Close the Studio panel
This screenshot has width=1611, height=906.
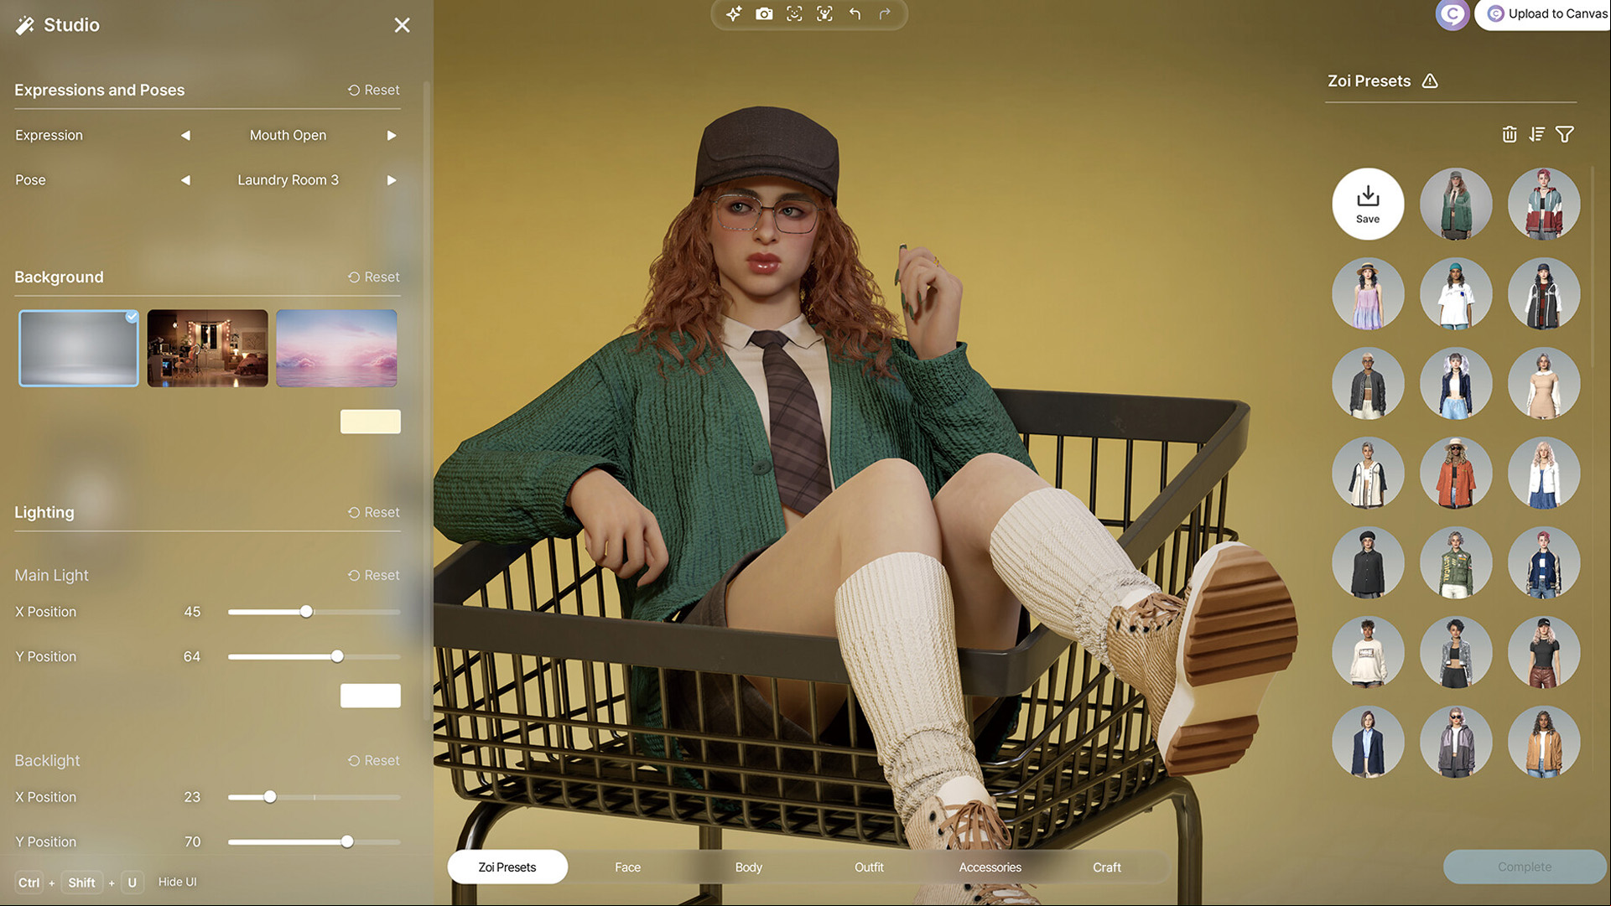coord(403,25)
